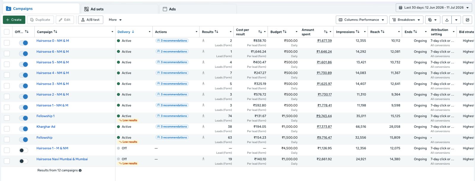
Task: Click the download leads icon for Hairsense 2 row
Action: [x=203, y=94]
